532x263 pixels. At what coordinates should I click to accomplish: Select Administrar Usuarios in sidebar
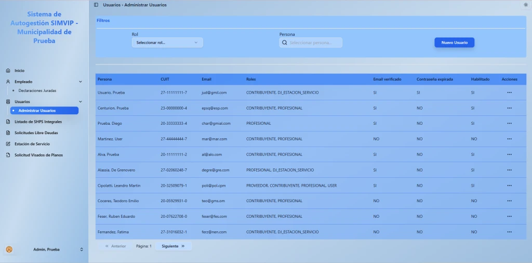point(44,111)
